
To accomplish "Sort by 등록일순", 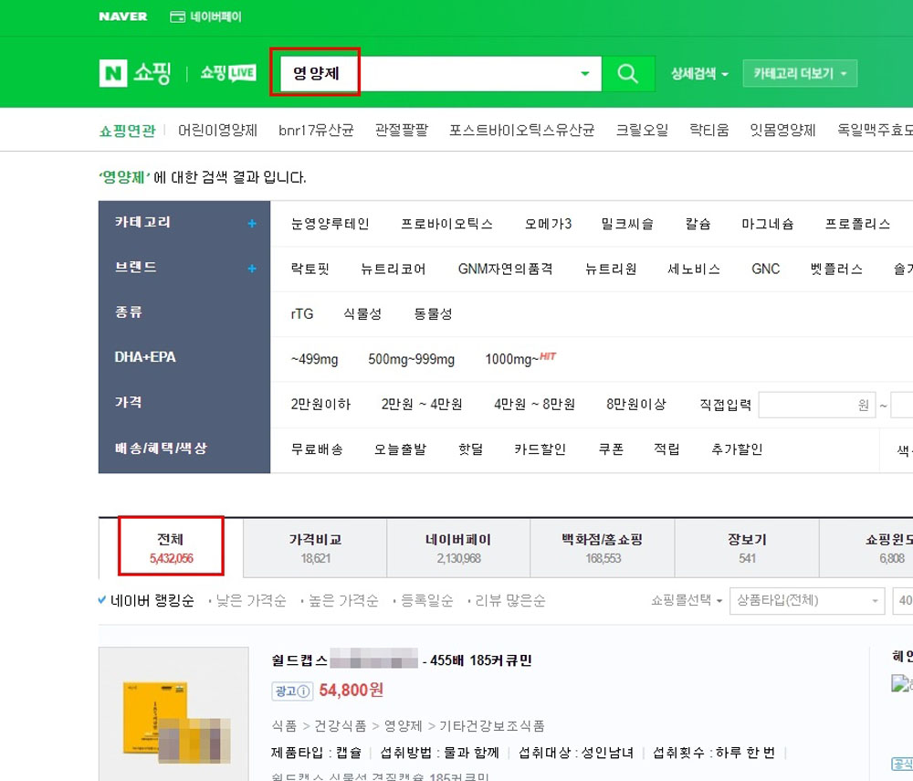I will coord(426,600).
